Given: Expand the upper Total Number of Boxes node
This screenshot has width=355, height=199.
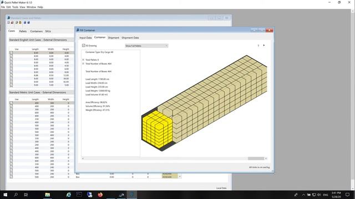Looking at the screenshot, I should coord(83,64).
